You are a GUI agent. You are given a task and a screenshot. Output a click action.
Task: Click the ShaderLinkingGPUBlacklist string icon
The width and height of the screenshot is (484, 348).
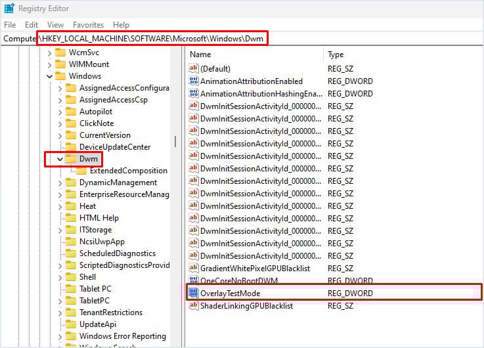click(194, 305)
